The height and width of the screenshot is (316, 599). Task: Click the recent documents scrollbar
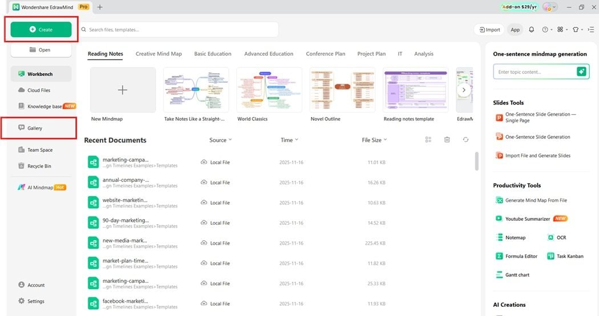click(x=477, y=161)
